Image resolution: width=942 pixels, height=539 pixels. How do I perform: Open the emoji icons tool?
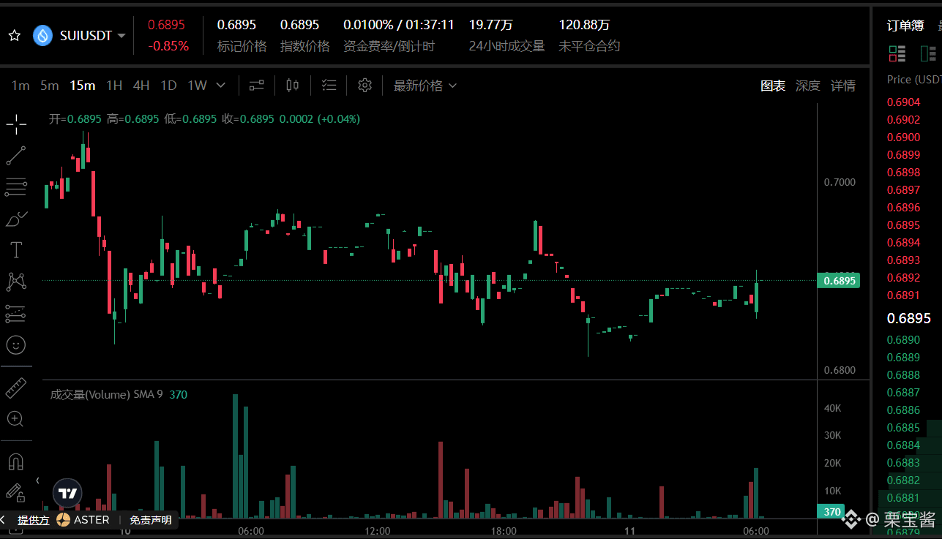(16, 344)
